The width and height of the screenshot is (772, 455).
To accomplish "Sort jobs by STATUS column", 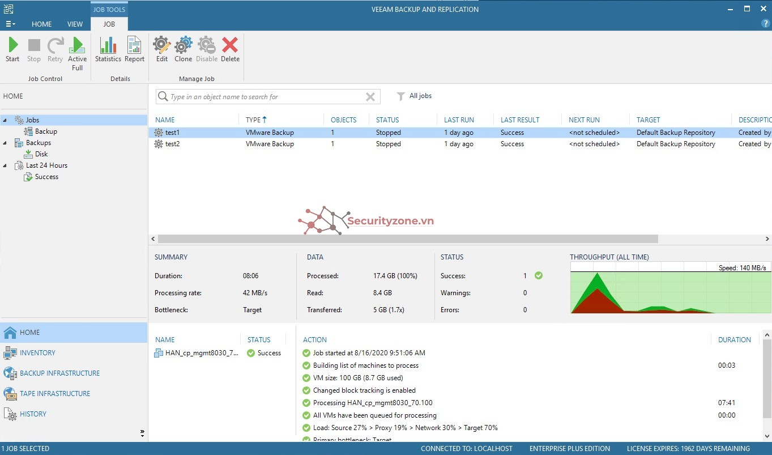I will pyautogui.click(x=387, y=120).
